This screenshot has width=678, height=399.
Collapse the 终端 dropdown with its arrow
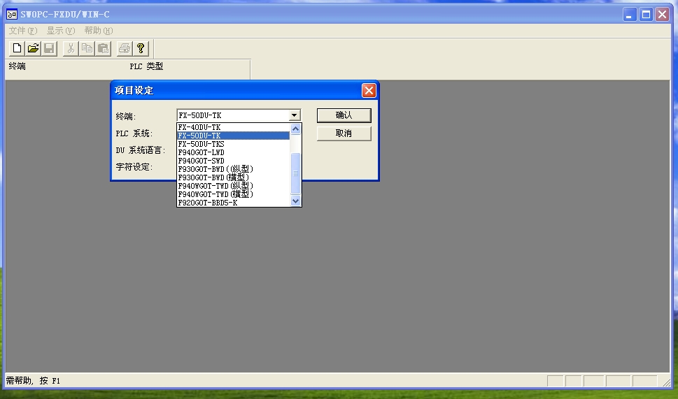click(295, 115)
